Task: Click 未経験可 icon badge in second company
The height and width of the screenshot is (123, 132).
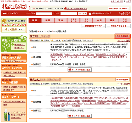Action: tap(45, 84)
